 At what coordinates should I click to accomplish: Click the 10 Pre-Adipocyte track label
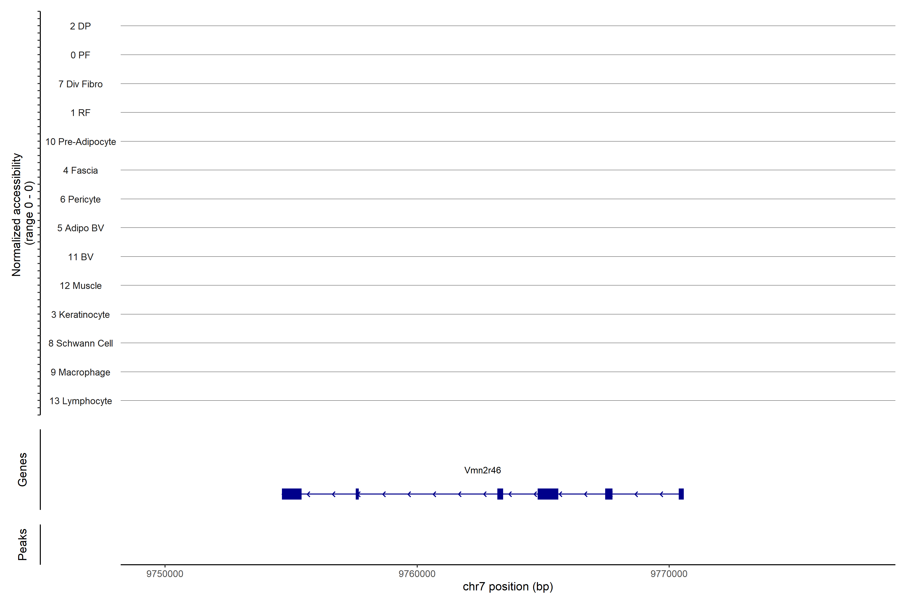80,142
